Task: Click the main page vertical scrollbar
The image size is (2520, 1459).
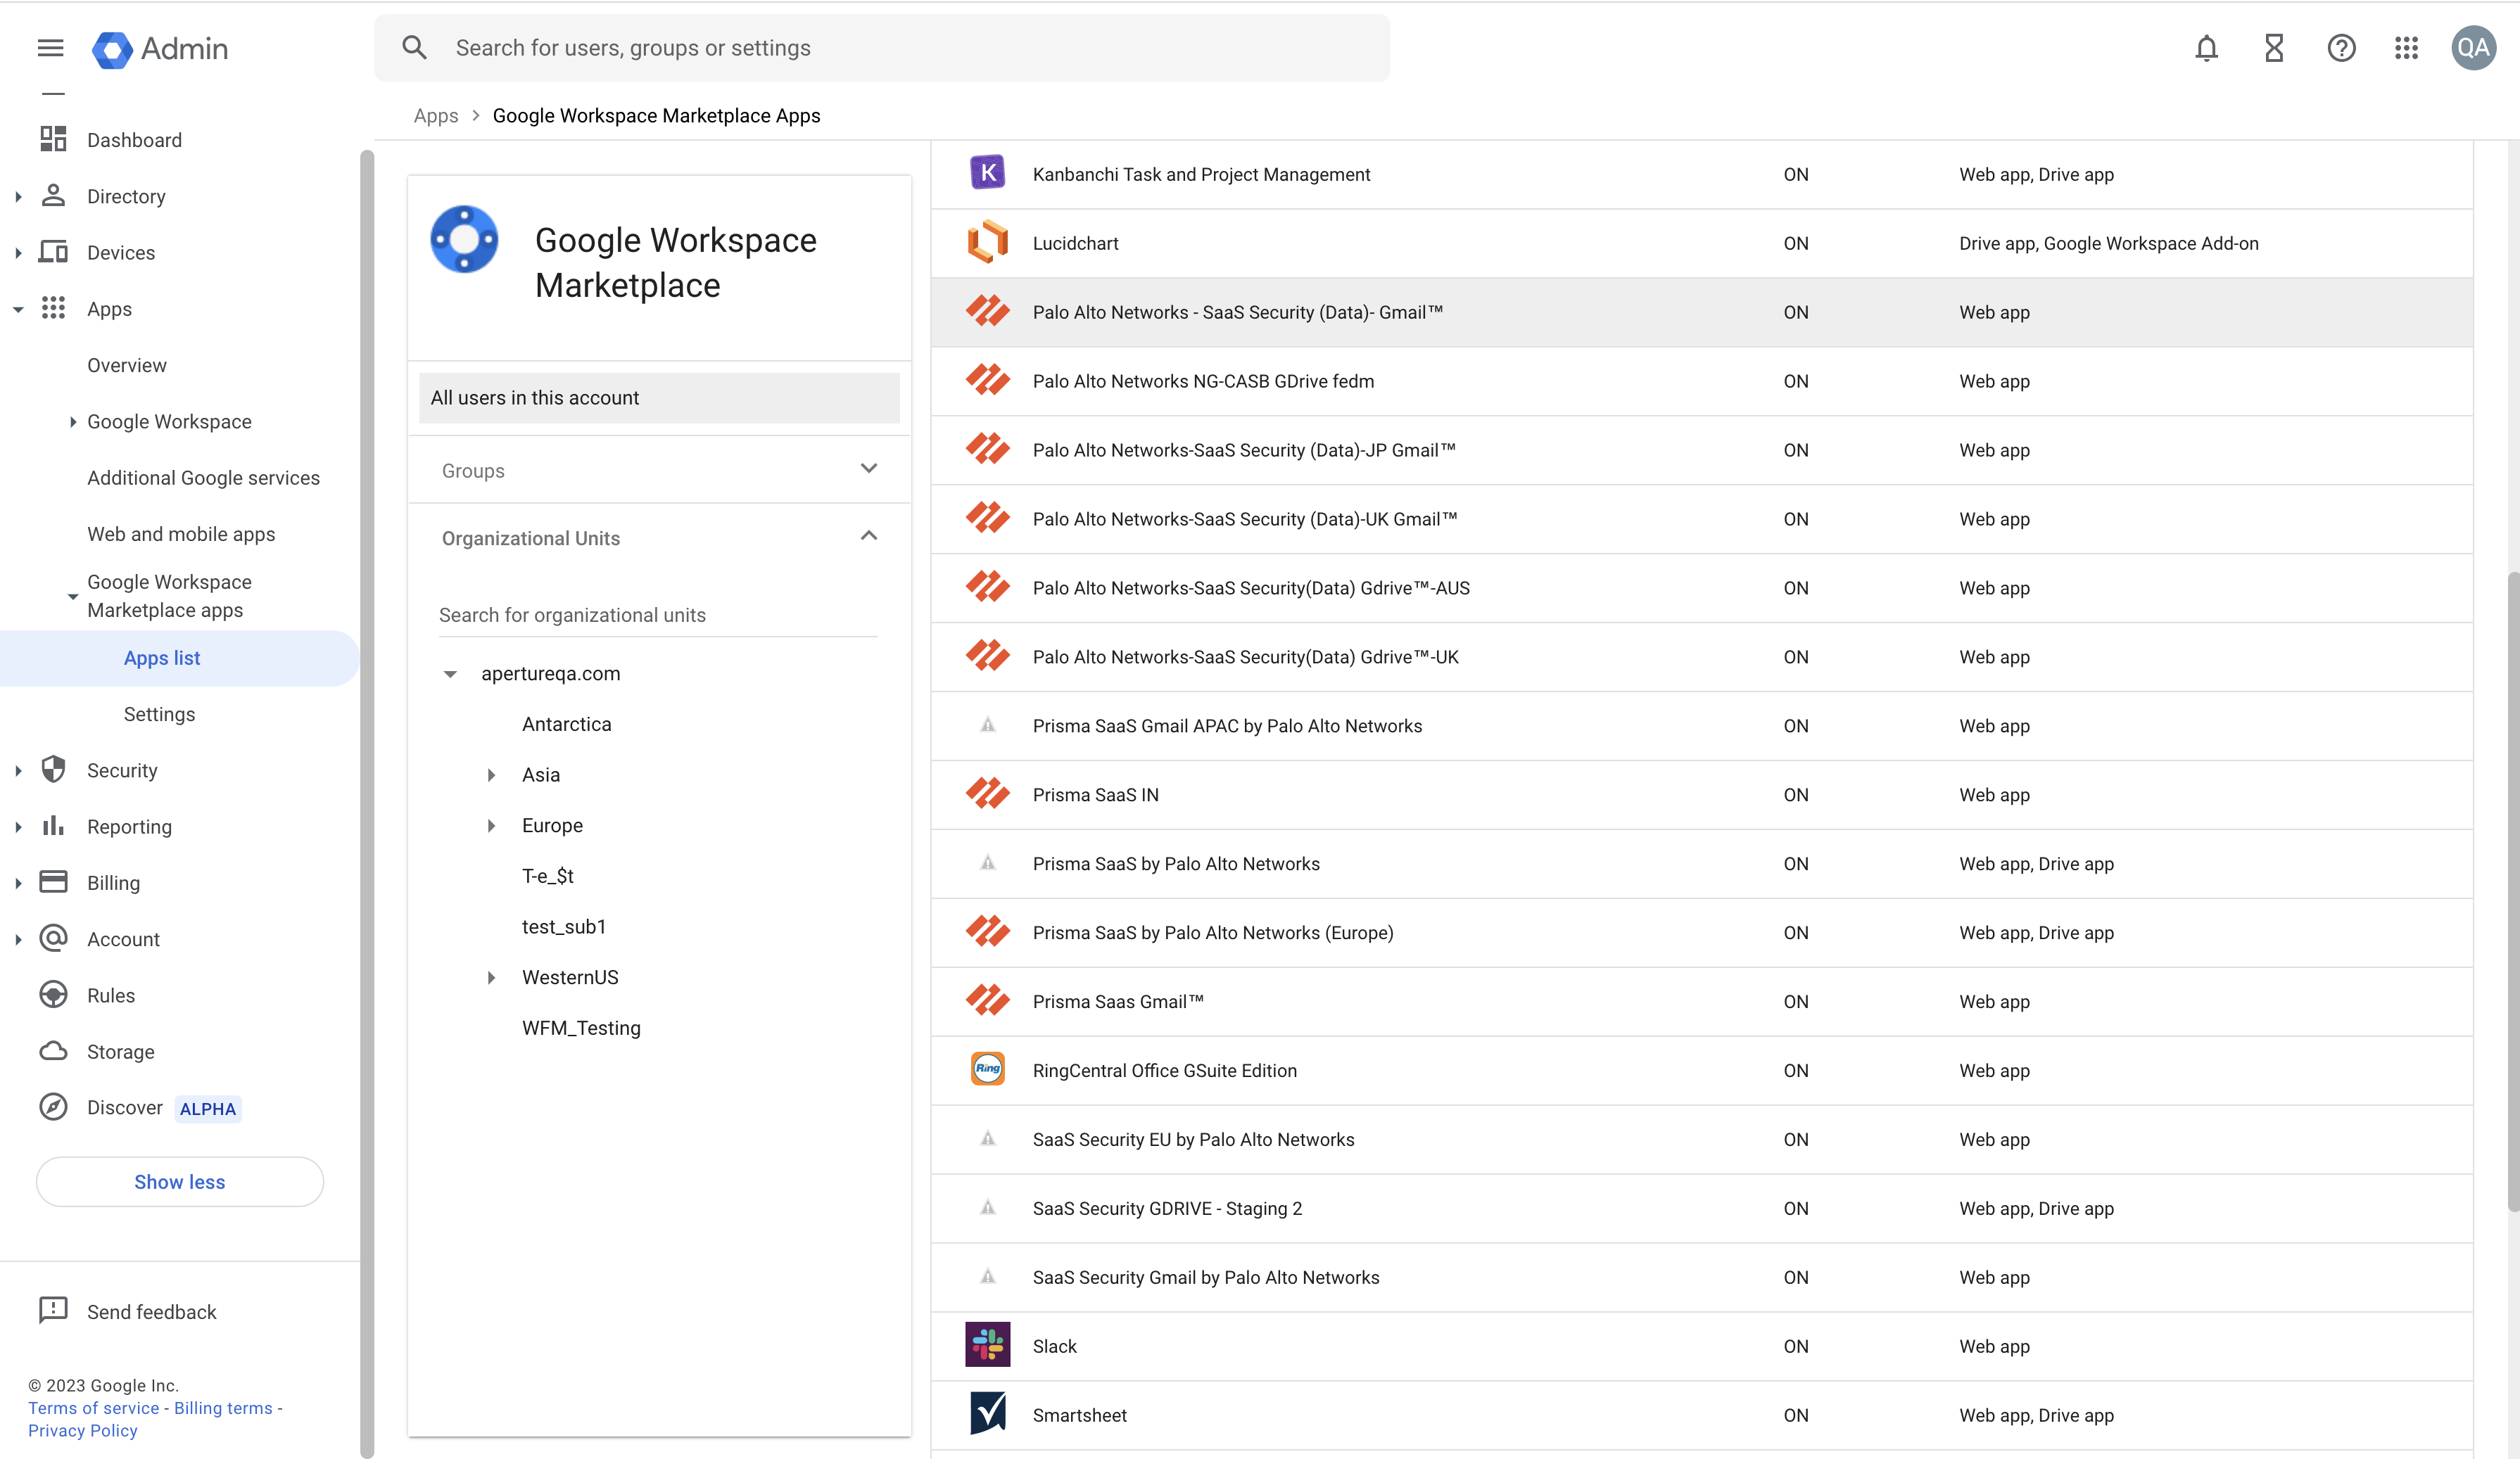Action: 2512,889
